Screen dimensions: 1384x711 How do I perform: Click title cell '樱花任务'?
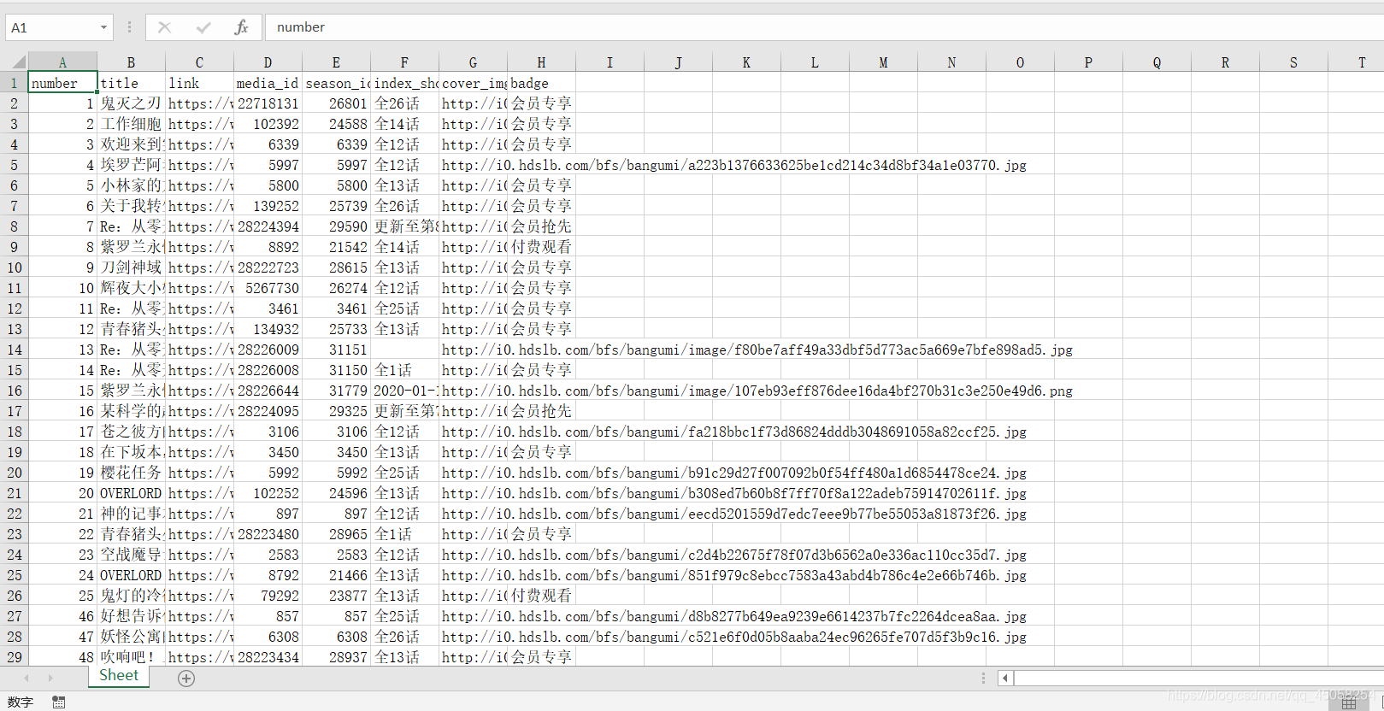pyautogui.click(x=131, y=473)
